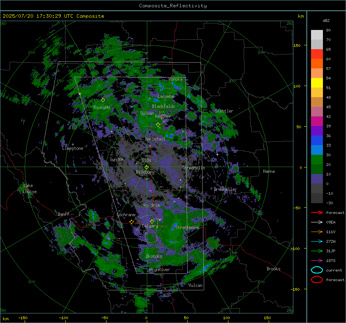Screen dimensions: 346x323
Task: Click the Innisfail label
Action: click(155, 139)
